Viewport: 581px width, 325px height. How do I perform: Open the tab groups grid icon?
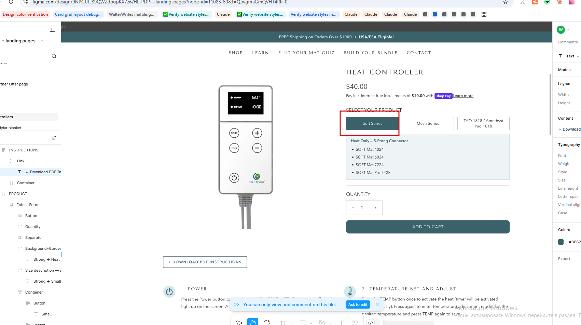click(x=484, y=14)
